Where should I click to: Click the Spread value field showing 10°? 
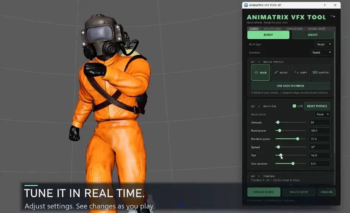pyautogui.click(x=319, y=147)
